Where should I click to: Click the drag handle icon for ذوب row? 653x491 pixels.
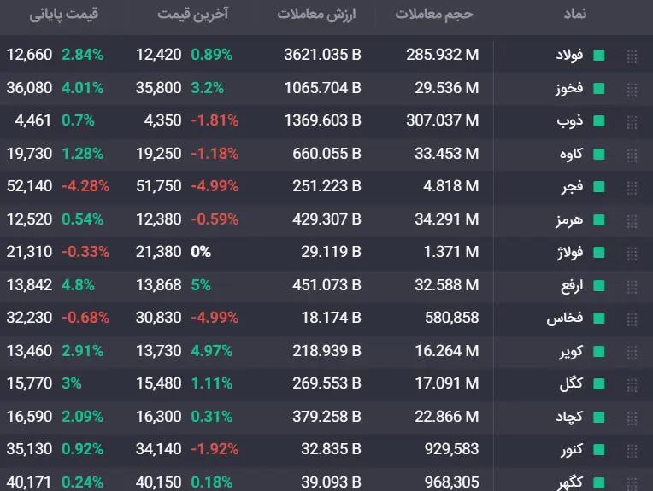[632, 121]
